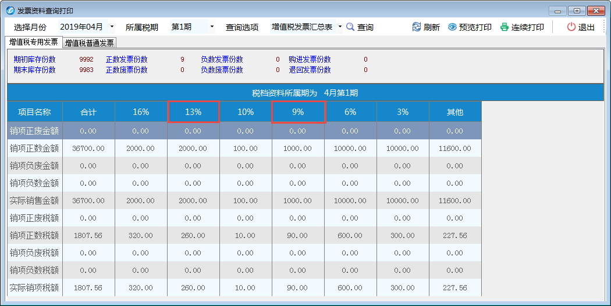Screen dimensions: 611x306
Task: Click the 第1期 tax period field
Action: click(x=187, y=27)
